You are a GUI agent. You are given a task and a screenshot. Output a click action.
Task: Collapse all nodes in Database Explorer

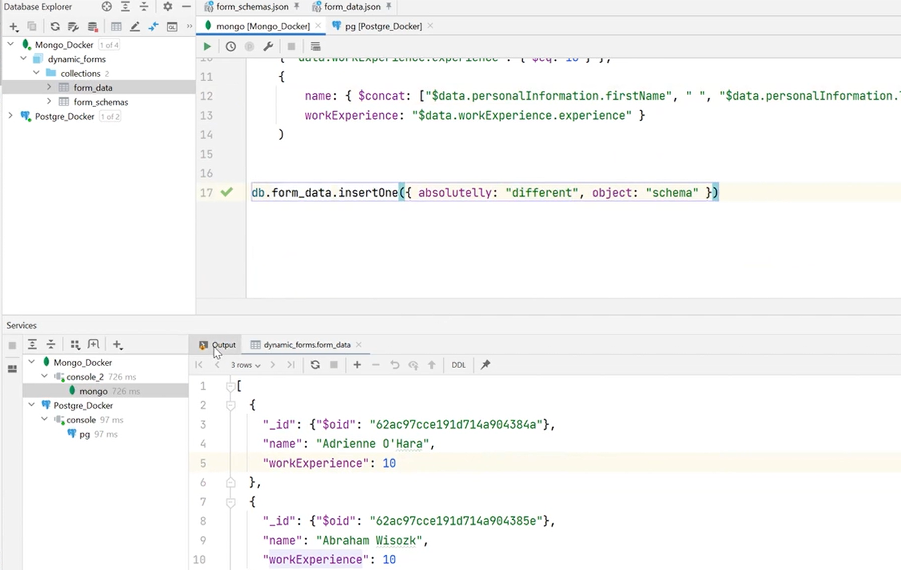[x=143, y=7]
